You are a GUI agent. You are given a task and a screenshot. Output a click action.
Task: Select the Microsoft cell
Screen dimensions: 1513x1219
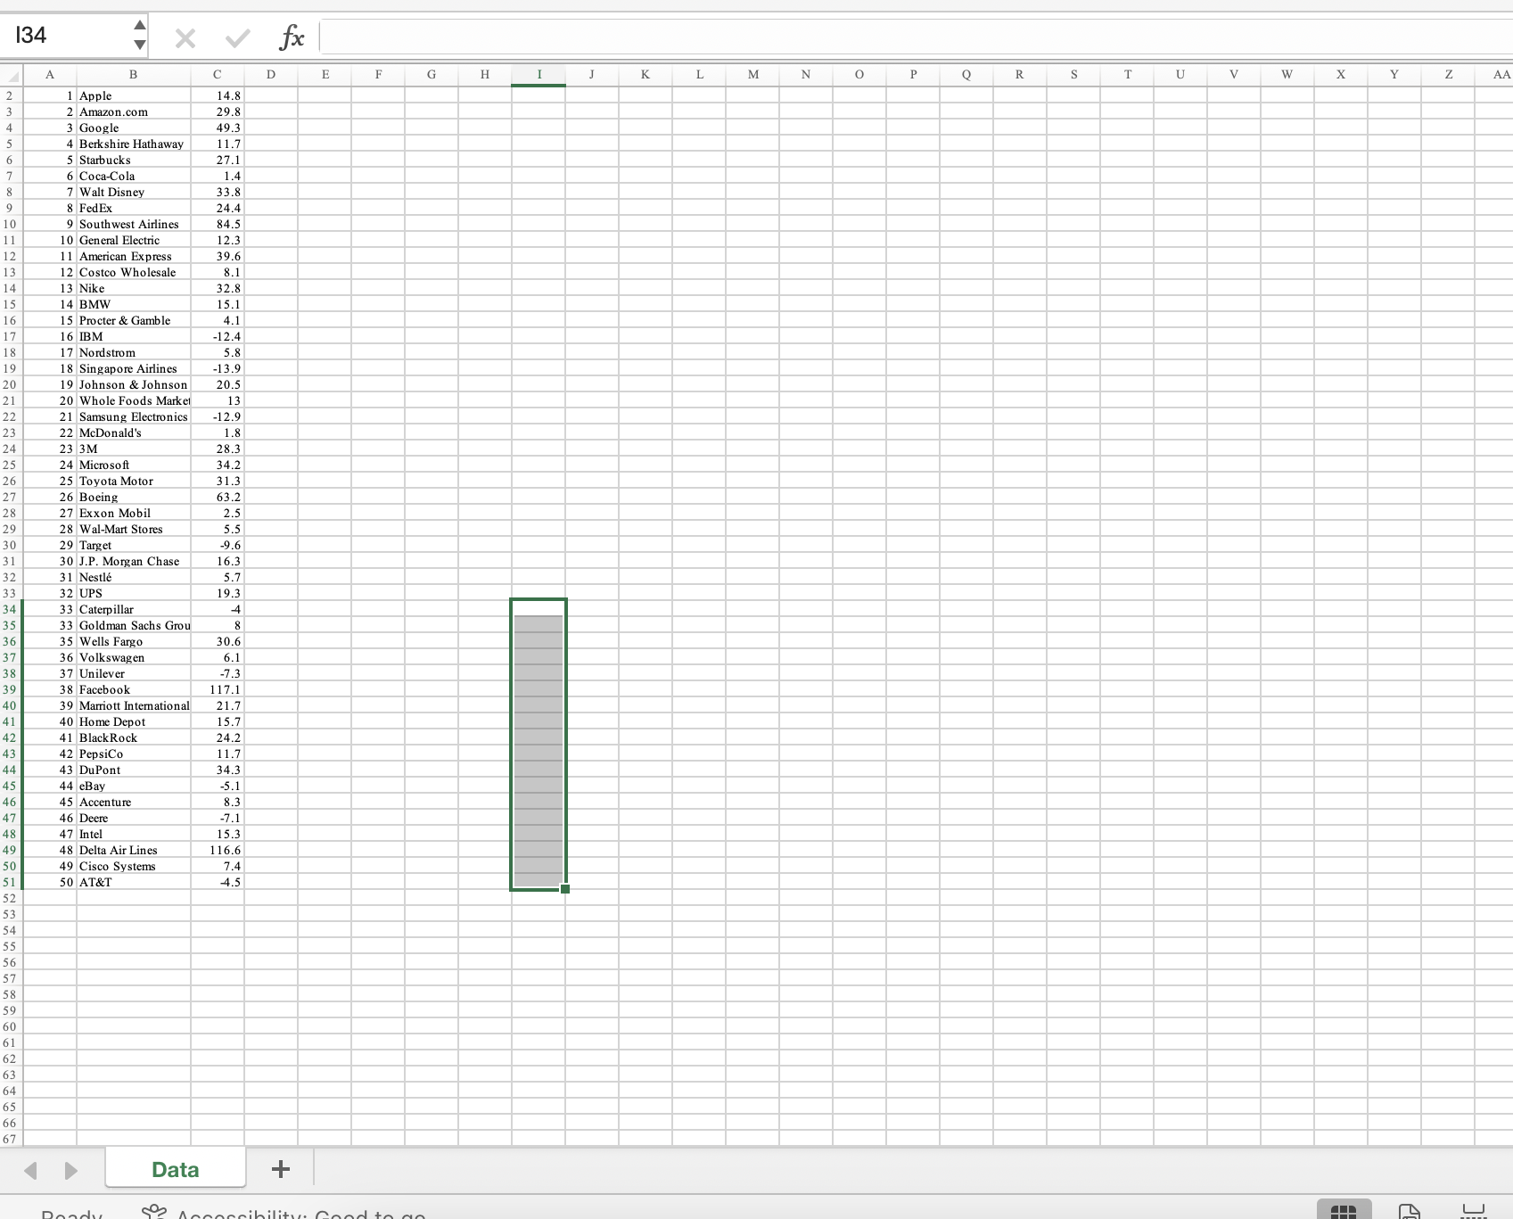134,465
